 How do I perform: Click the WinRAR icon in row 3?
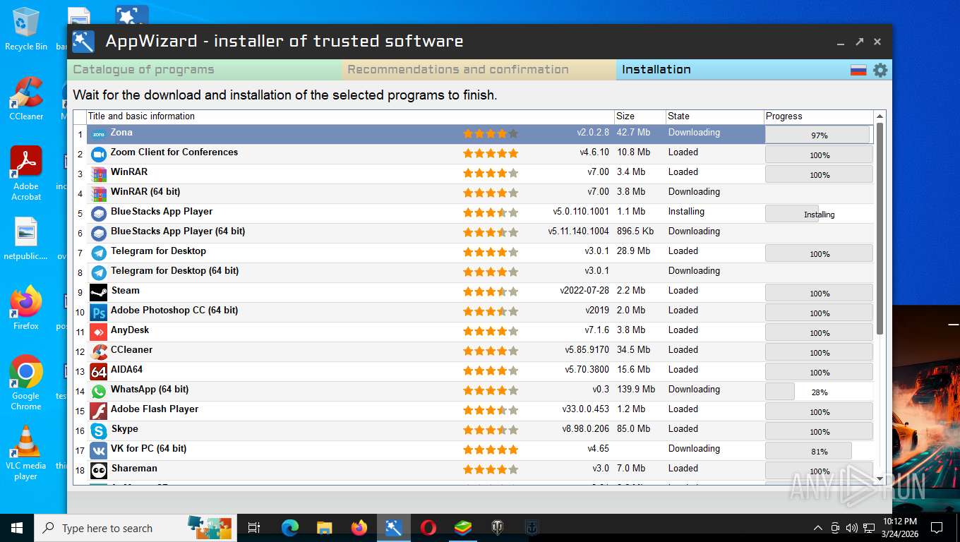pyautogui.click(x=99, y=174)
